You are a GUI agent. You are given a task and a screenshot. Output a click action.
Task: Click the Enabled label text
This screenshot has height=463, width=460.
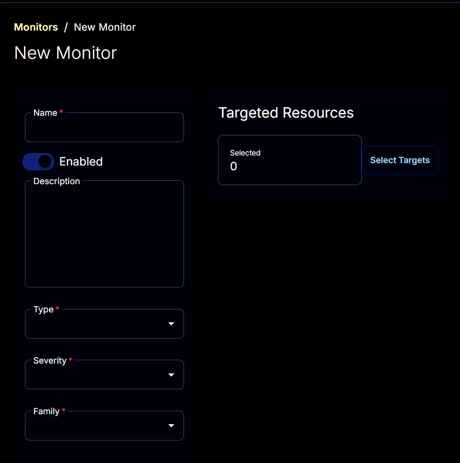(81, 162)
